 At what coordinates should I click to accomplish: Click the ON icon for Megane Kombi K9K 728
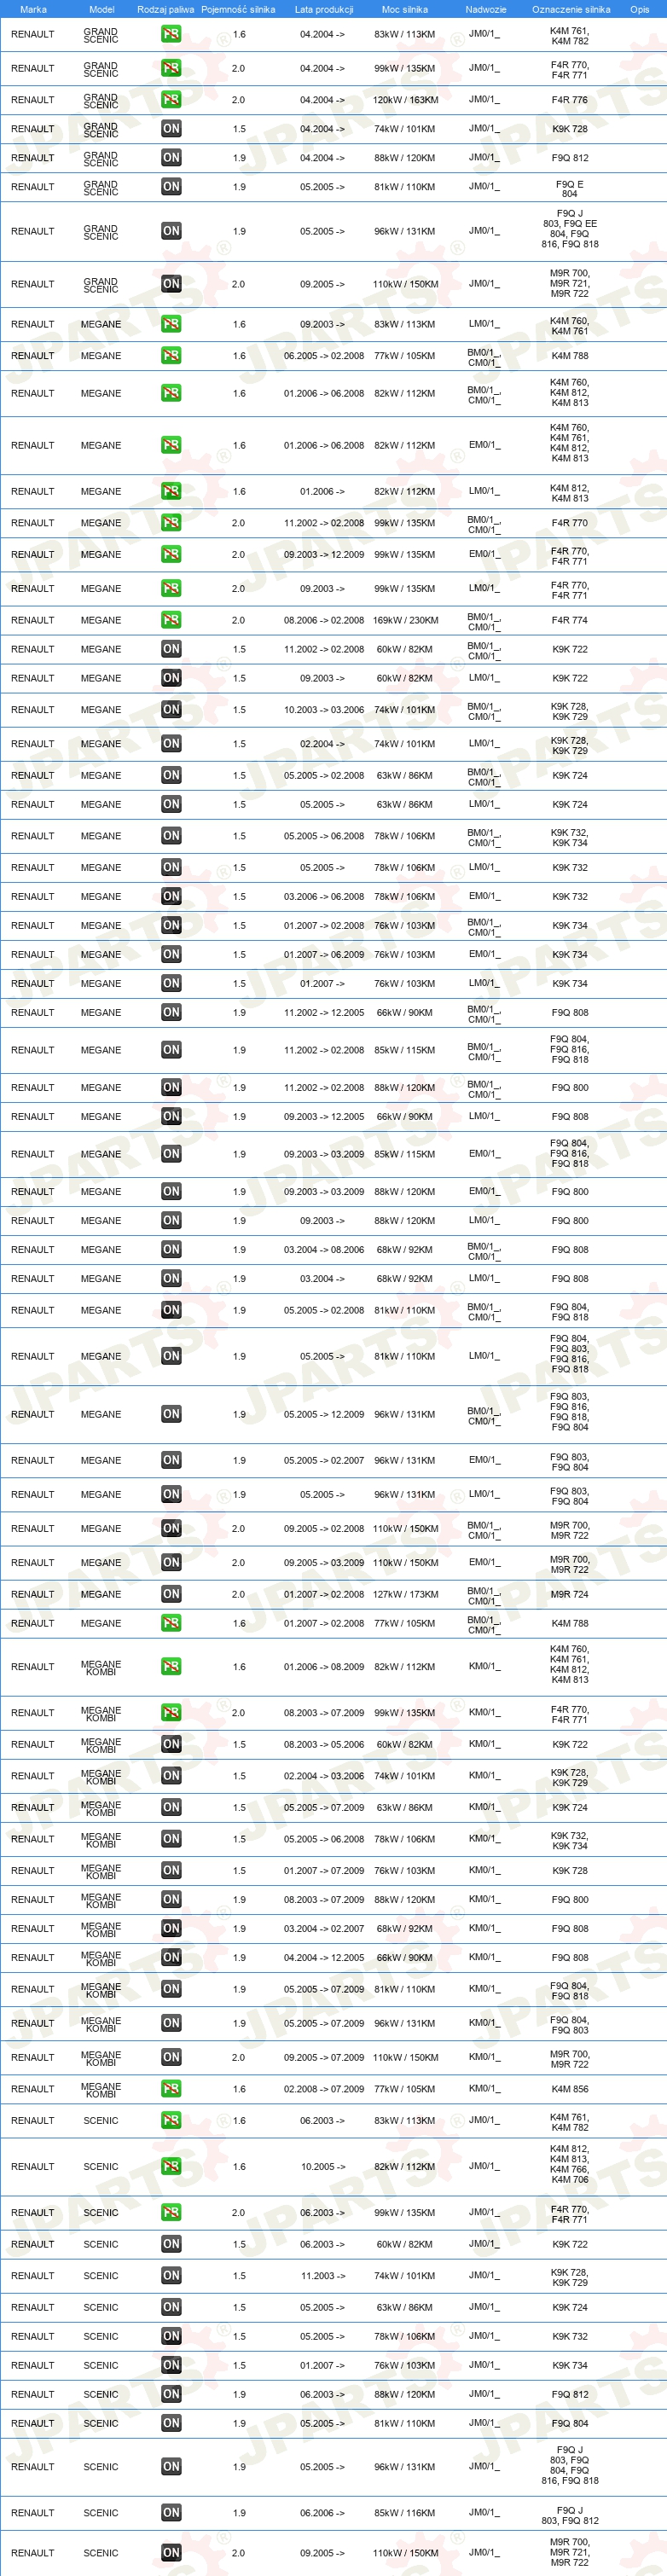[171, 1870]
